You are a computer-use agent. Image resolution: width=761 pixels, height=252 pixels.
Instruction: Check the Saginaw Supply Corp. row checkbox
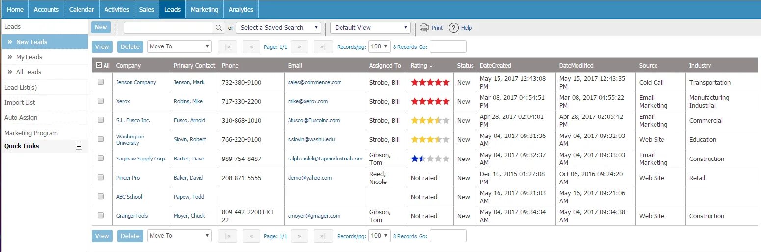(101, 158)
